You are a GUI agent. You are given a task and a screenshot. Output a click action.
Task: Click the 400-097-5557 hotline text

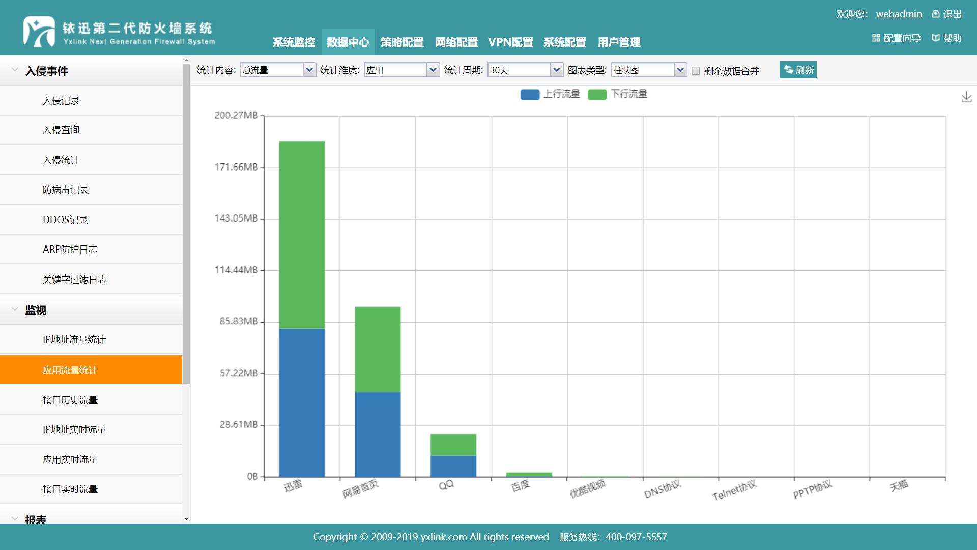[636, 537]
